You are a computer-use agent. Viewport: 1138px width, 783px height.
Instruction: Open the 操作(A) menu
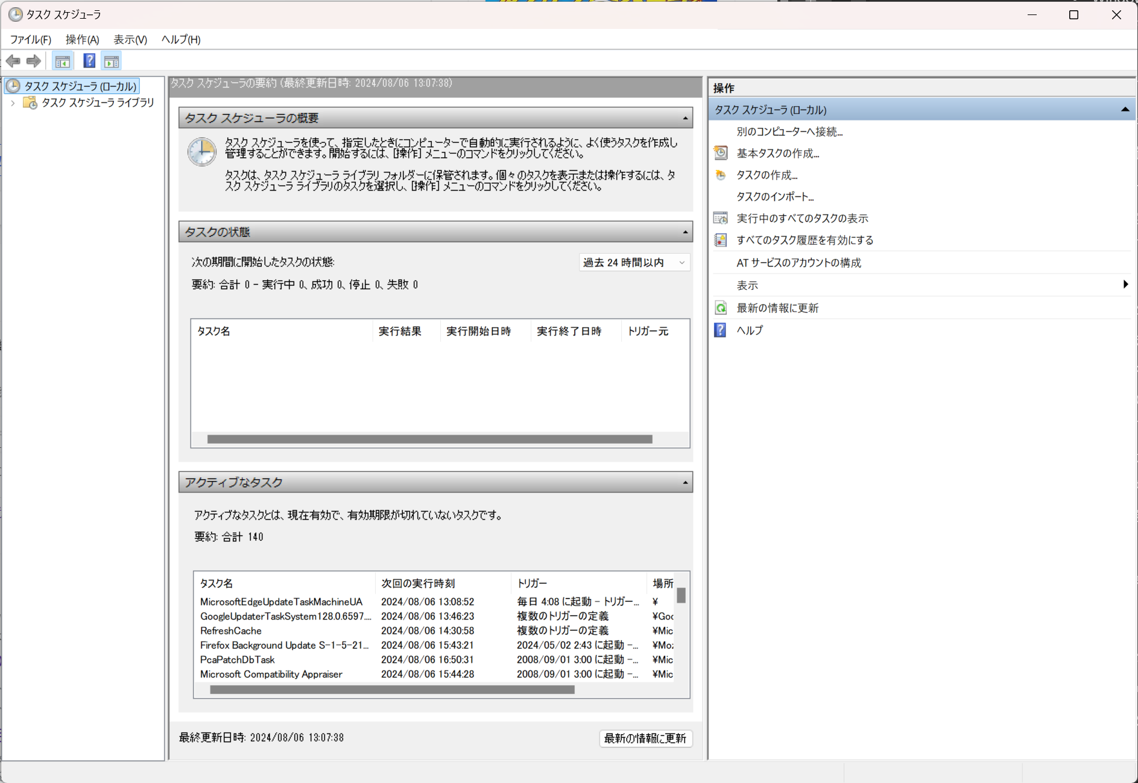(82, 39)
